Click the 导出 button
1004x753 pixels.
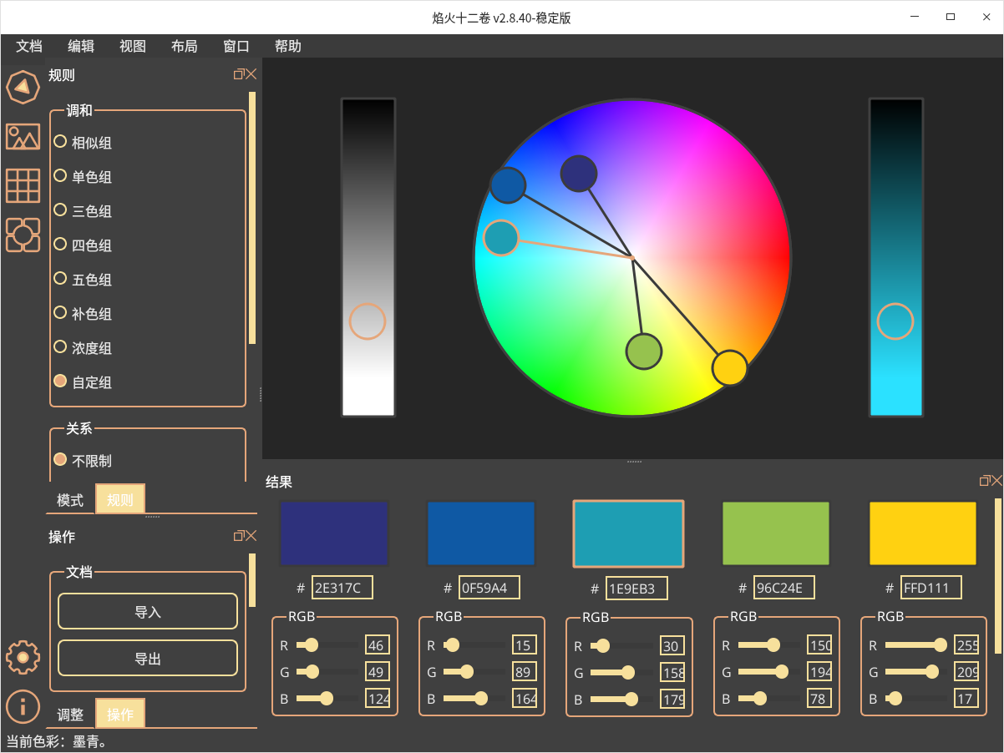[x=148, y=659]
